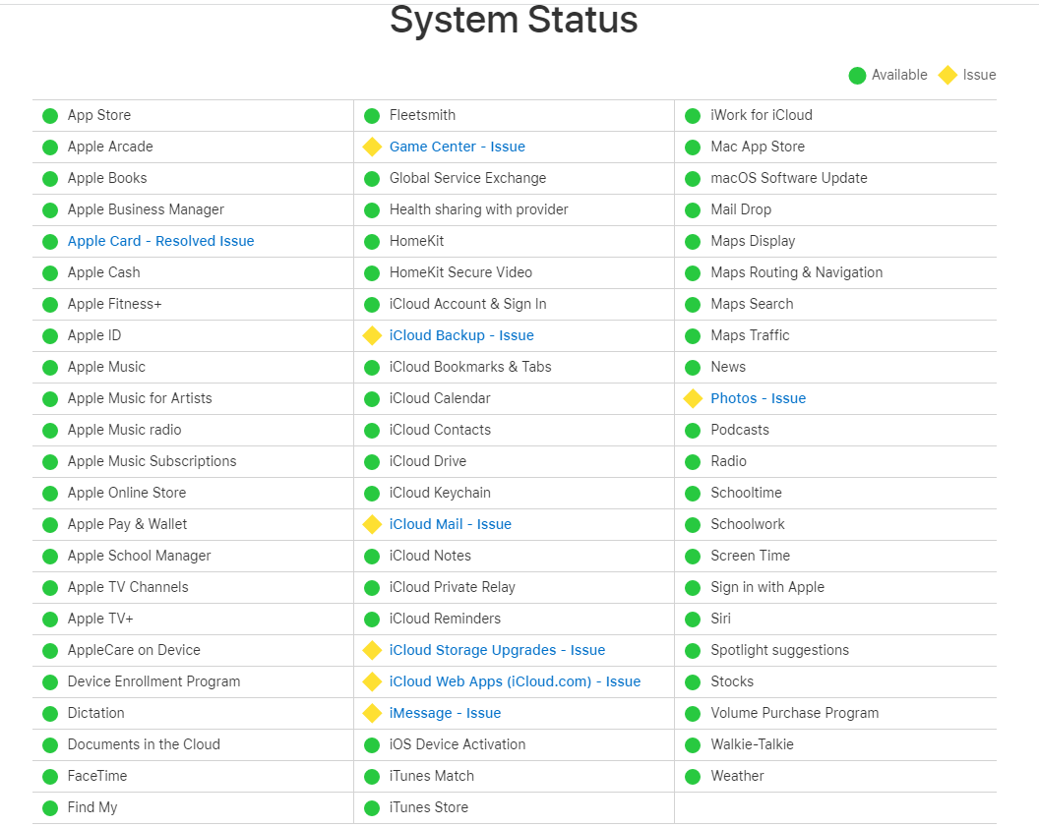View the iCloud Backup - Issue details
This screenshot has width=1039, height=827.
[461, 335]
